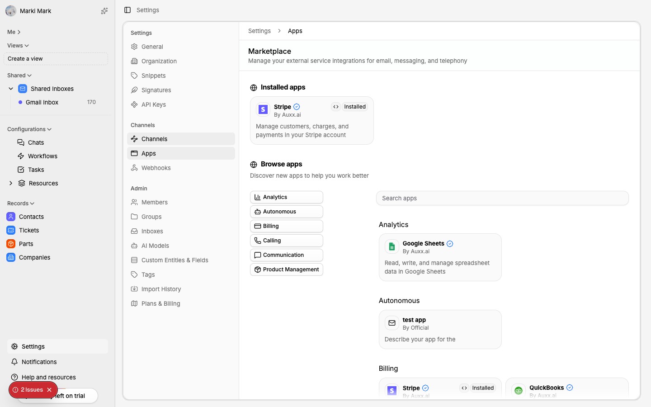Collapse the Shared section

pyautogui.click(x=19, y=76)
